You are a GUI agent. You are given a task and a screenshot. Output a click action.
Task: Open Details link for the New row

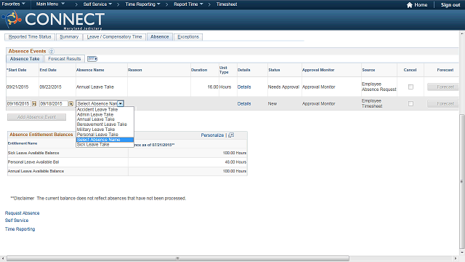coord(244,103)
